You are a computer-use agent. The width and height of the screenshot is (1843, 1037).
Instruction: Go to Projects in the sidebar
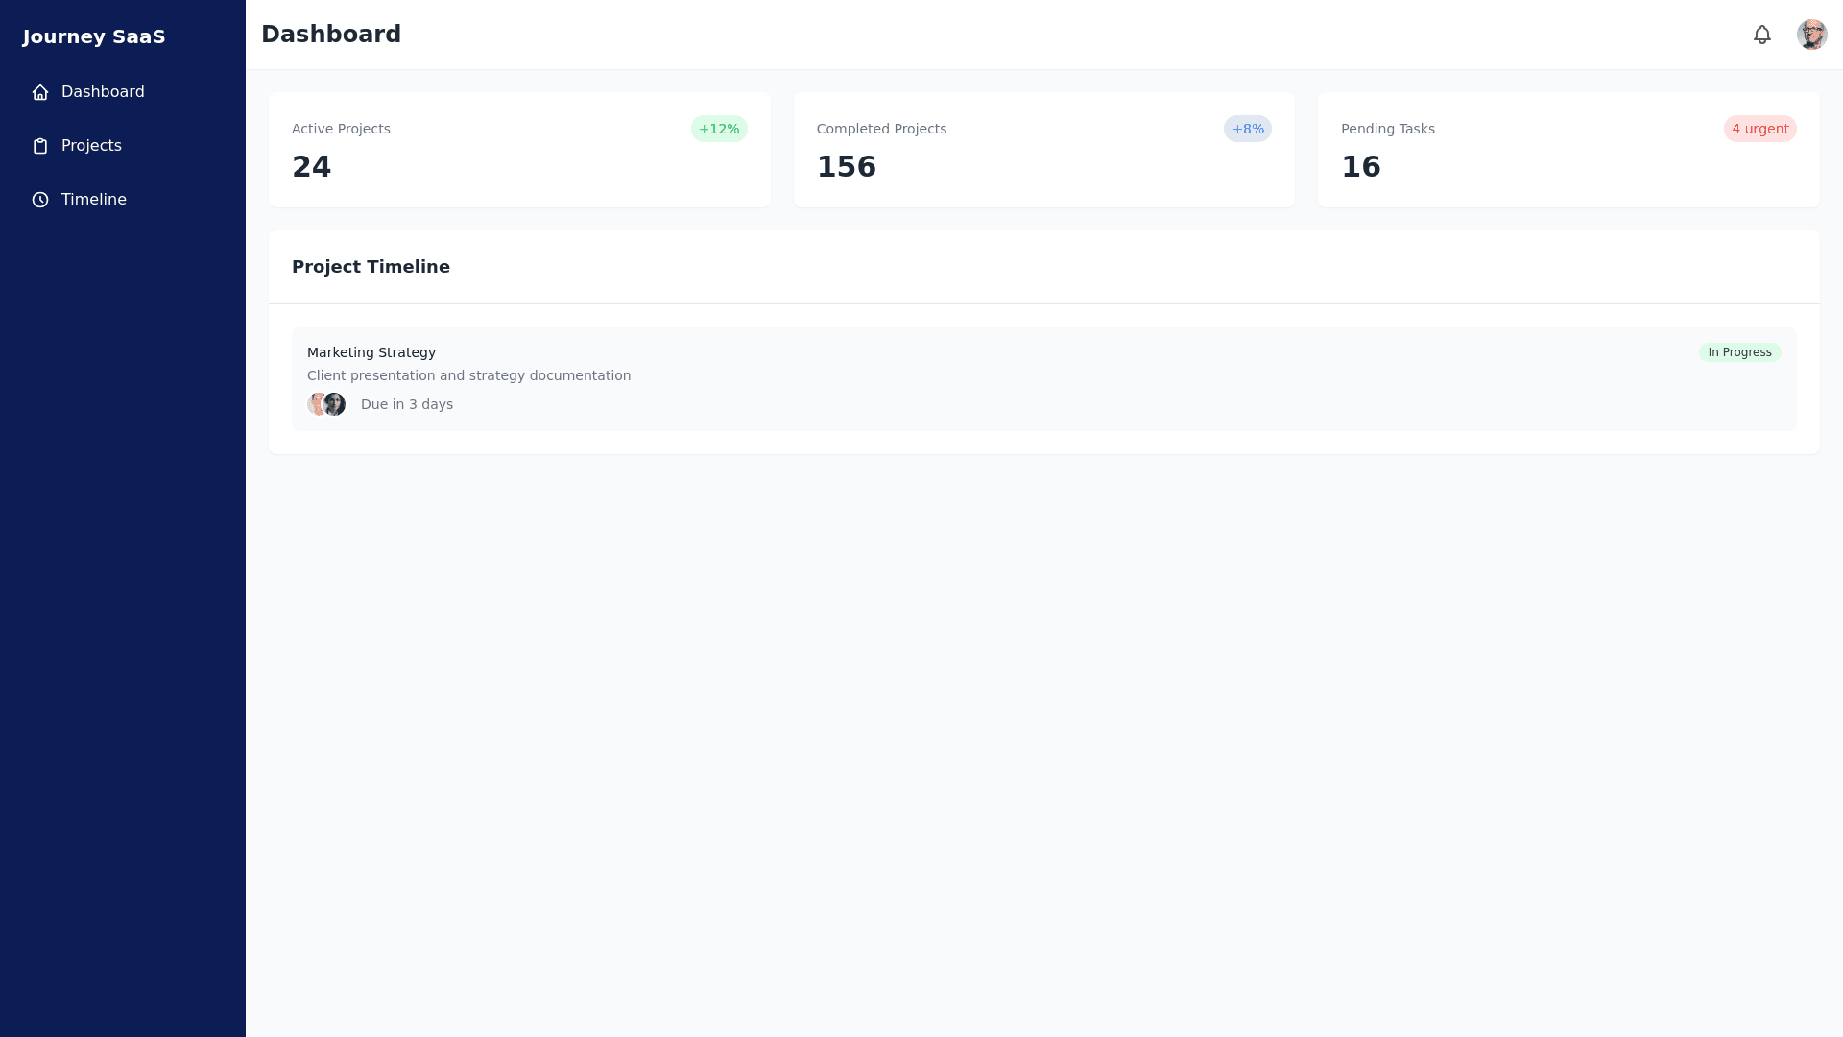[91, 146]
